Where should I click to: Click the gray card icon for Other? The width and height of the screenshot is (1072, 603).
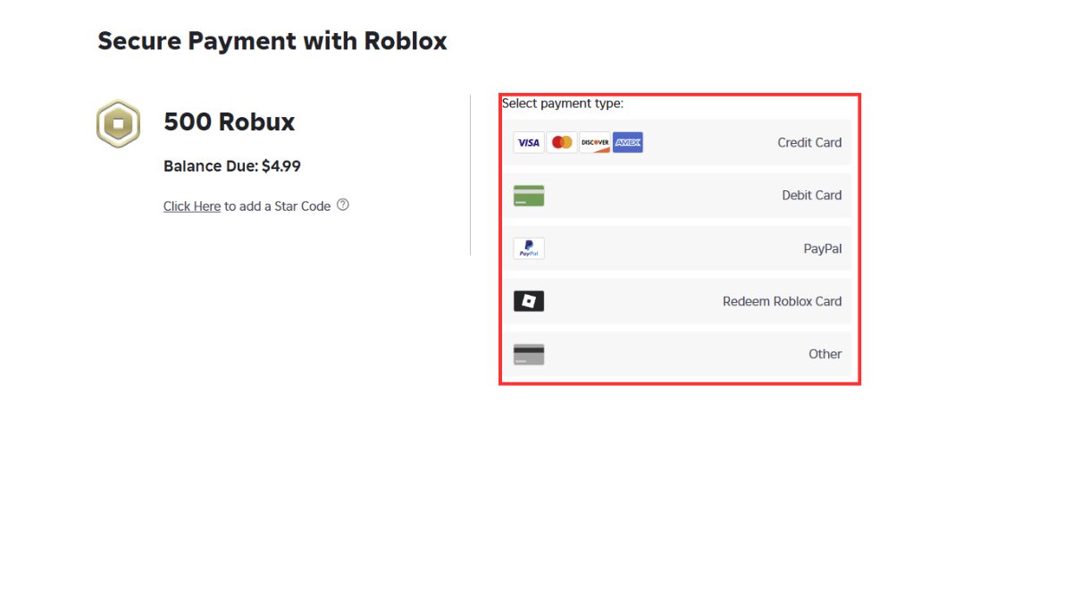(529, 355)
